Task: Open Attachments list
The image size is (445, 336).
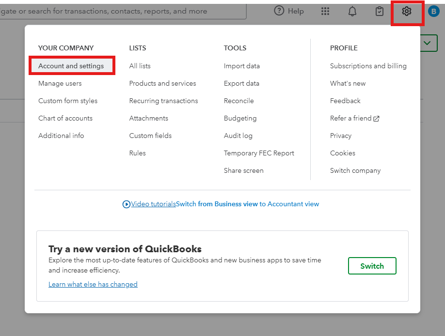Action: 148,118
